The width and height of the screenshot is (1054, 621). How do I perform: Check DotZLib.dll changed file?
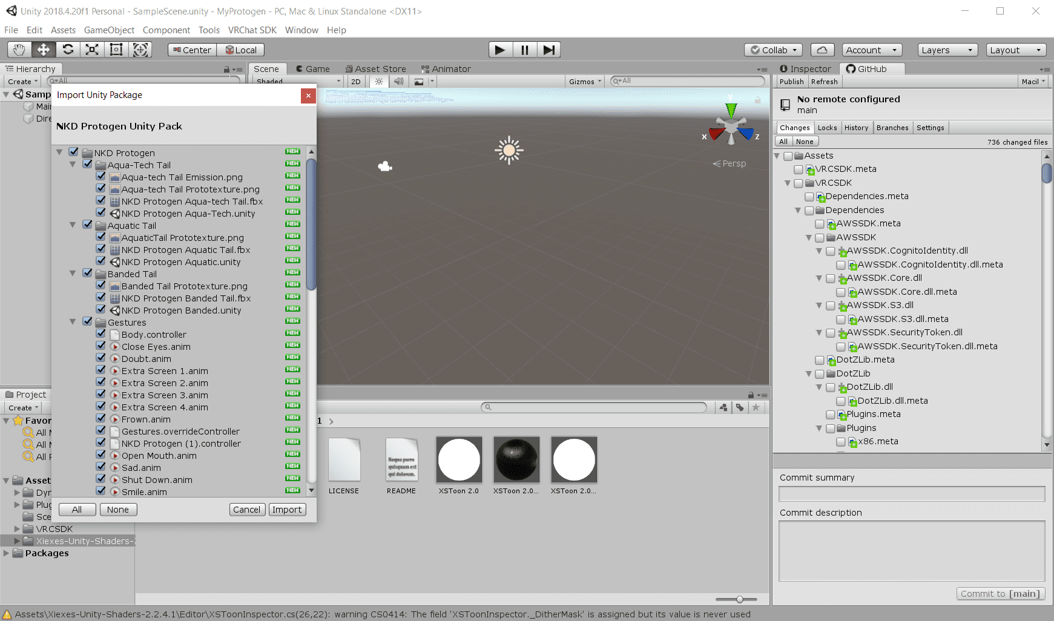click(x=831, y=387)
